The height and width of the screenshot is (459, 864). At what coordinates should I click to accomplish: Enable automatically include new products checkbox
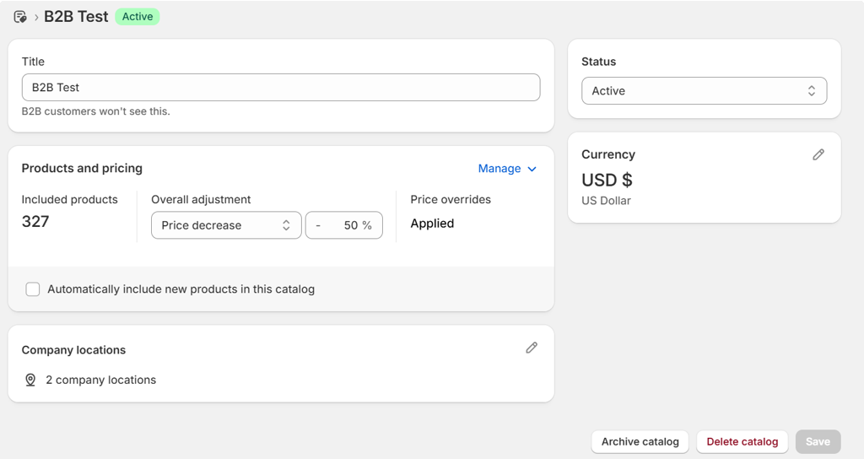[33, 289]
